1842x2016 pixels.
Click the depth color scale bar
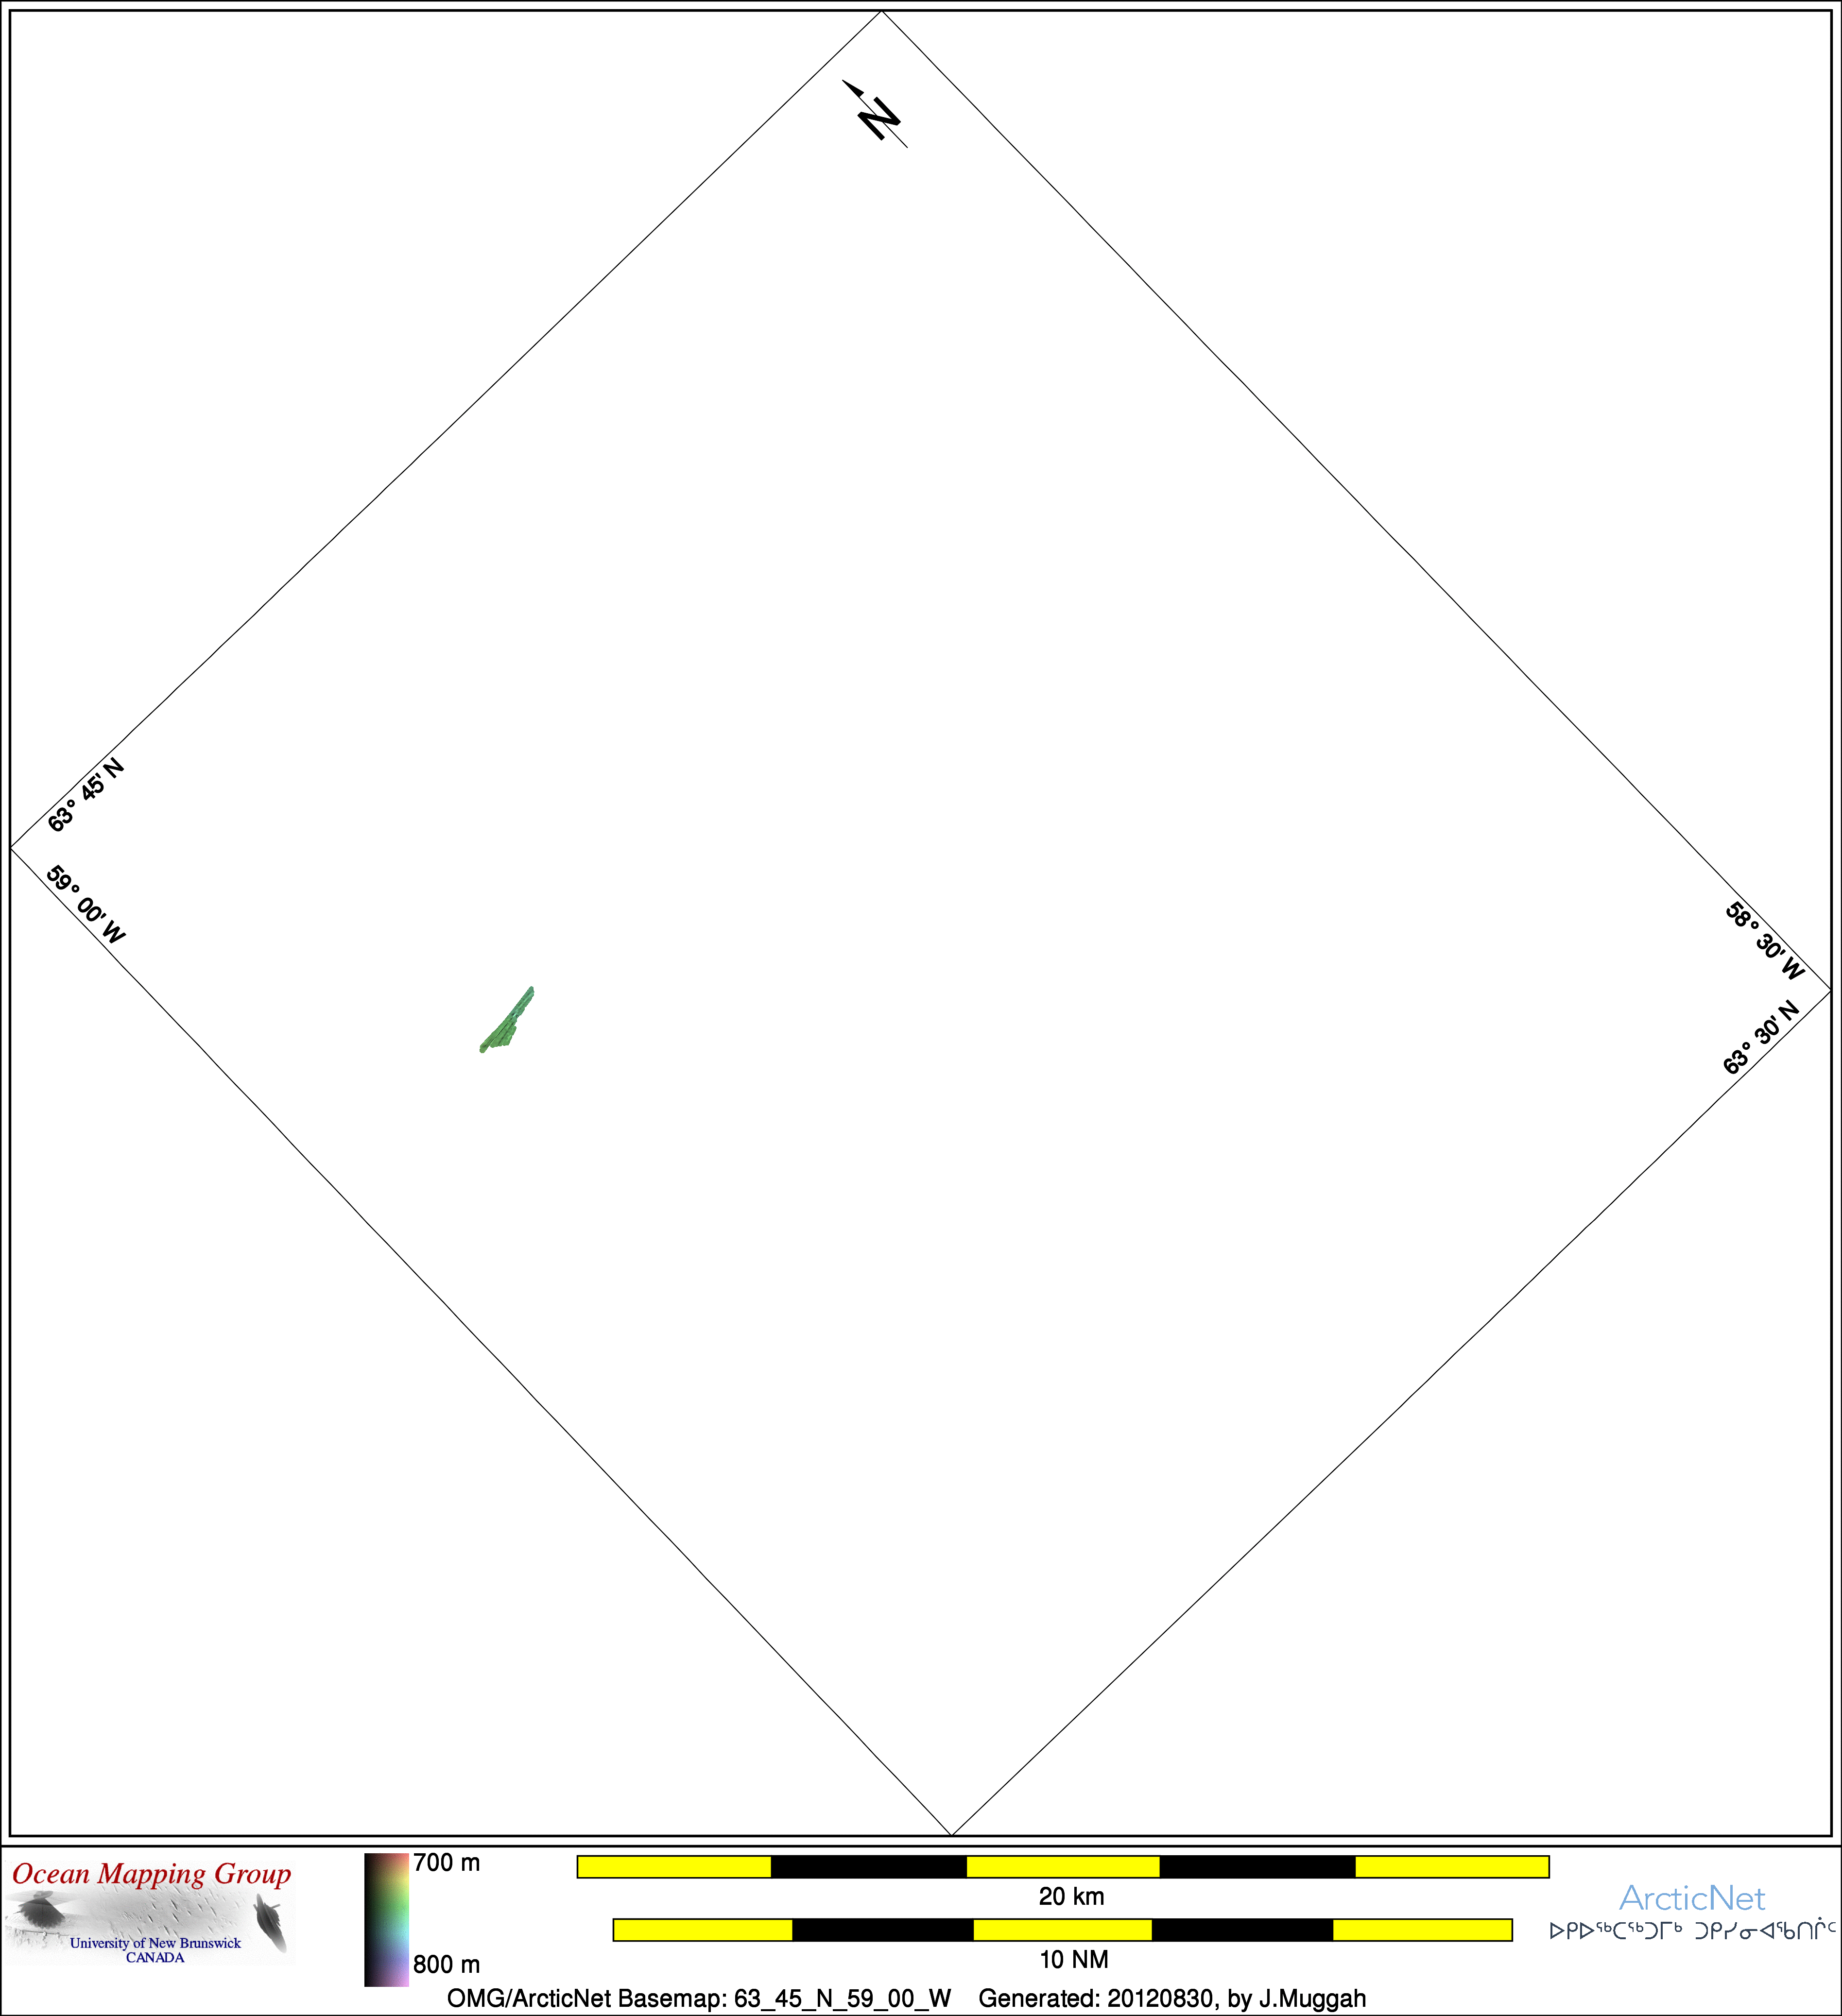click(386, 1919)
